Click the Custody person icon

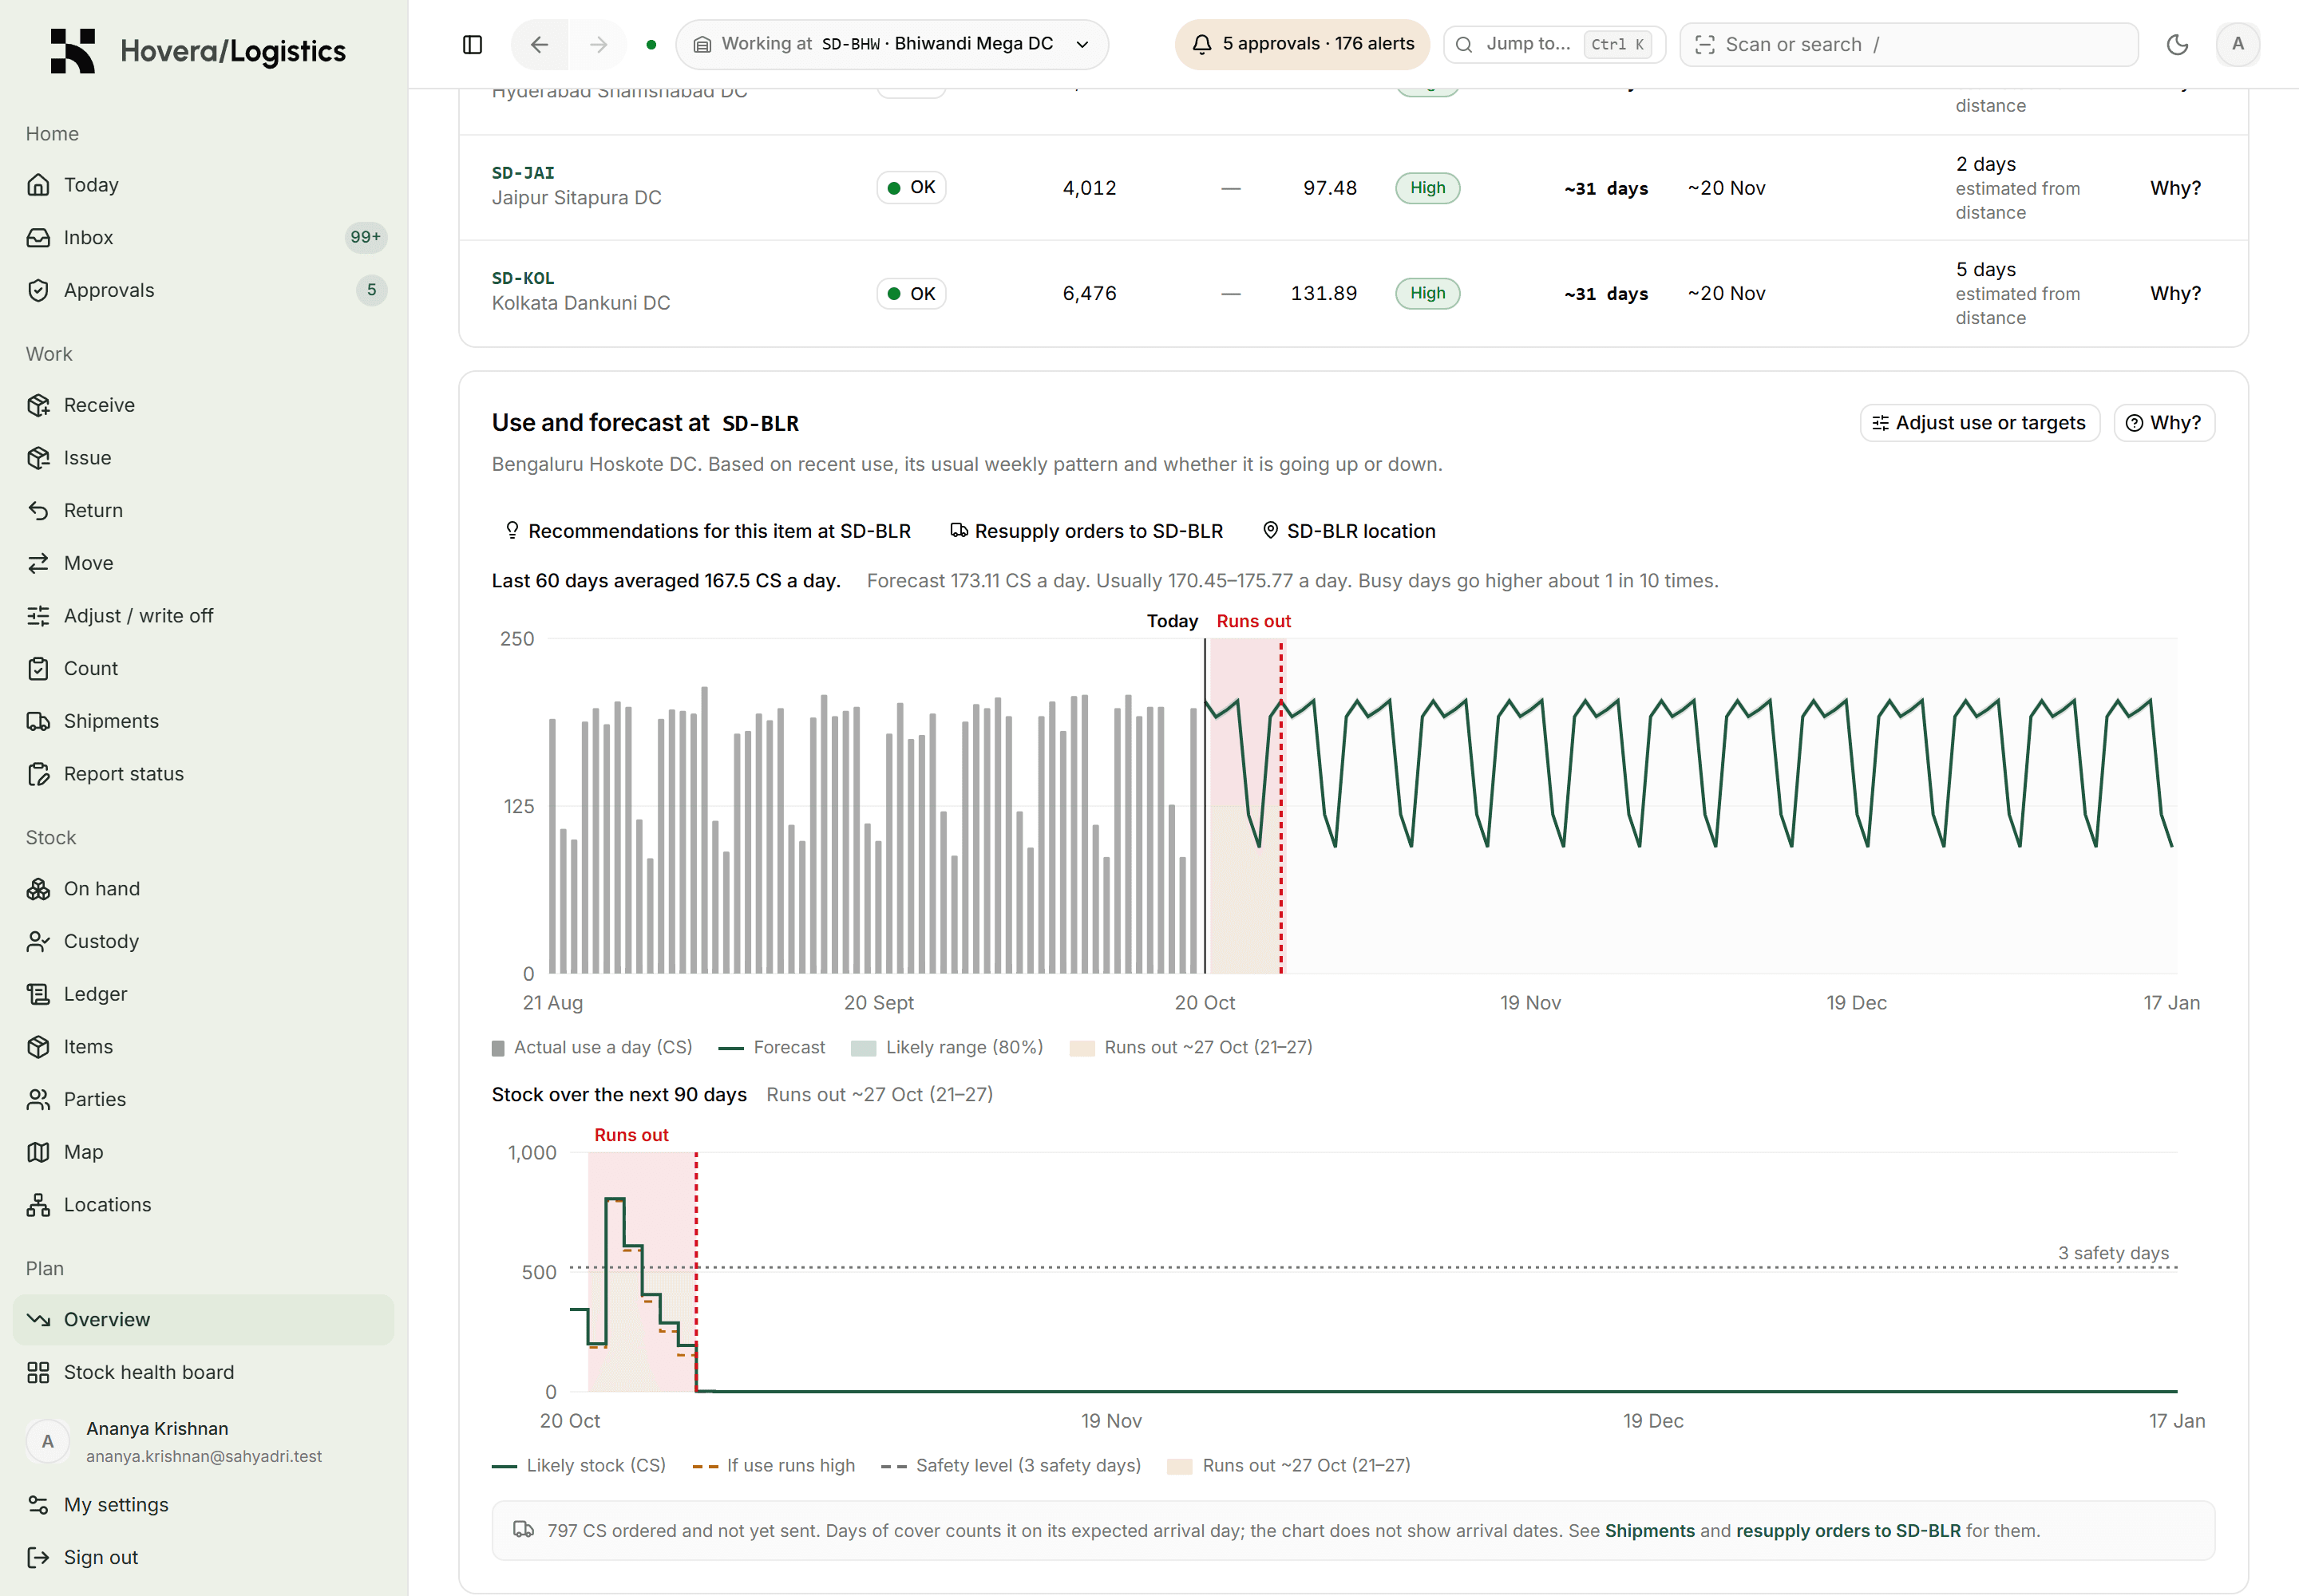click(38, 941)
